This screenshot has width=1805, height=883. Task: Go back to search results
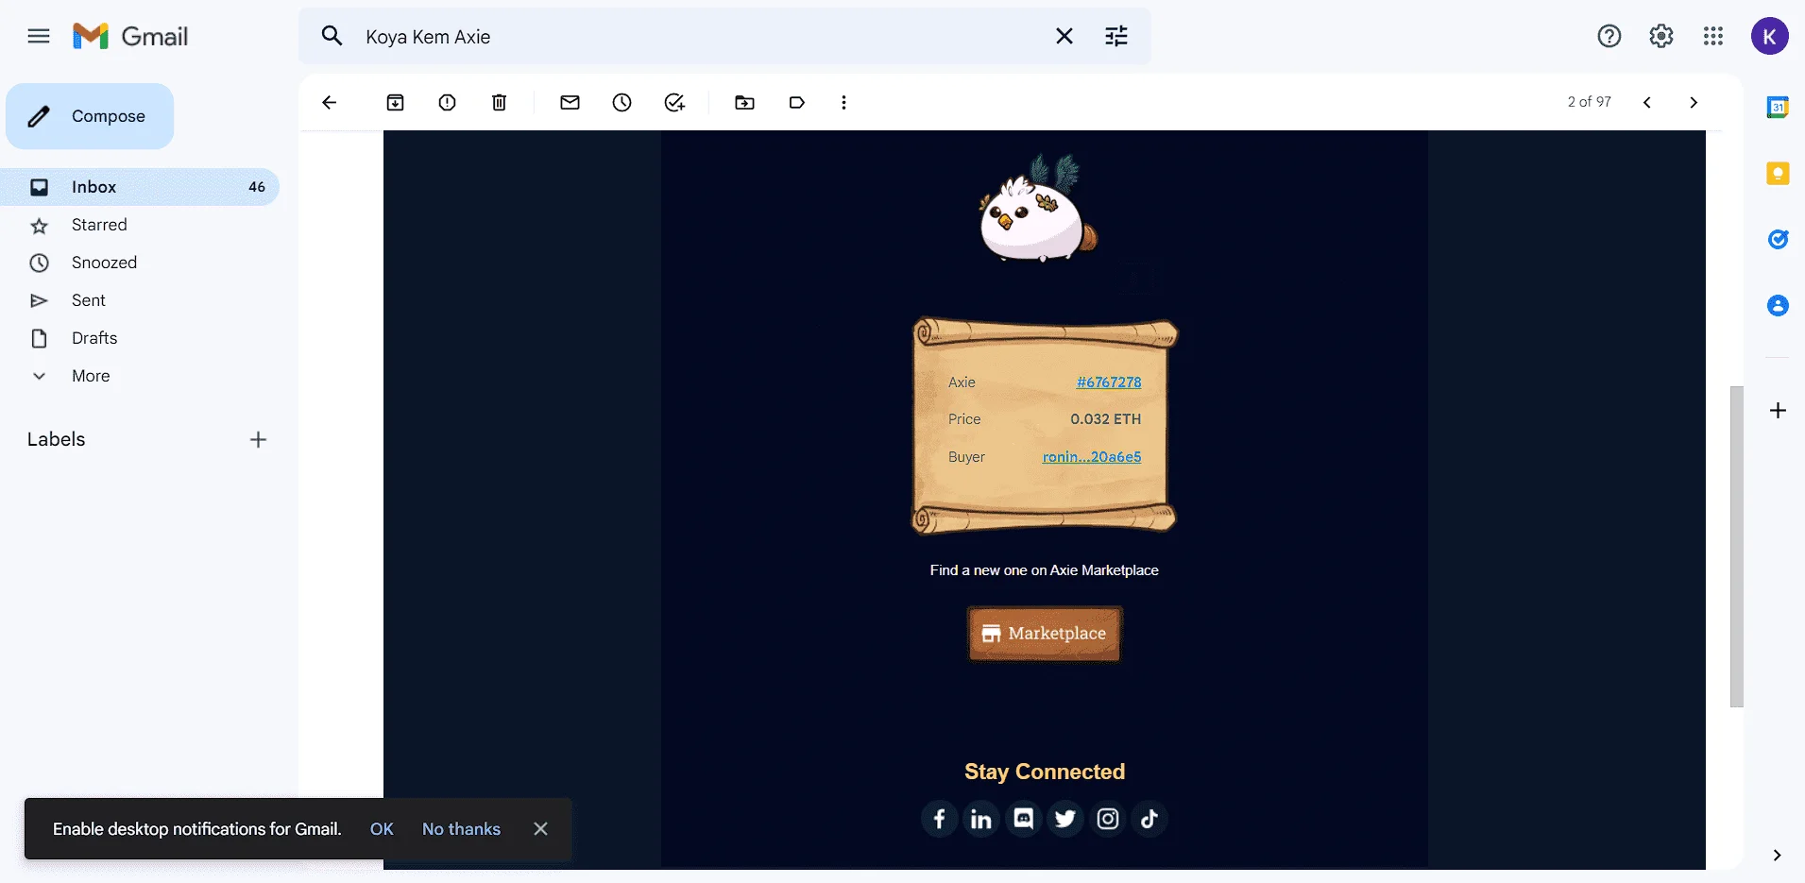[x=330, y=103]
